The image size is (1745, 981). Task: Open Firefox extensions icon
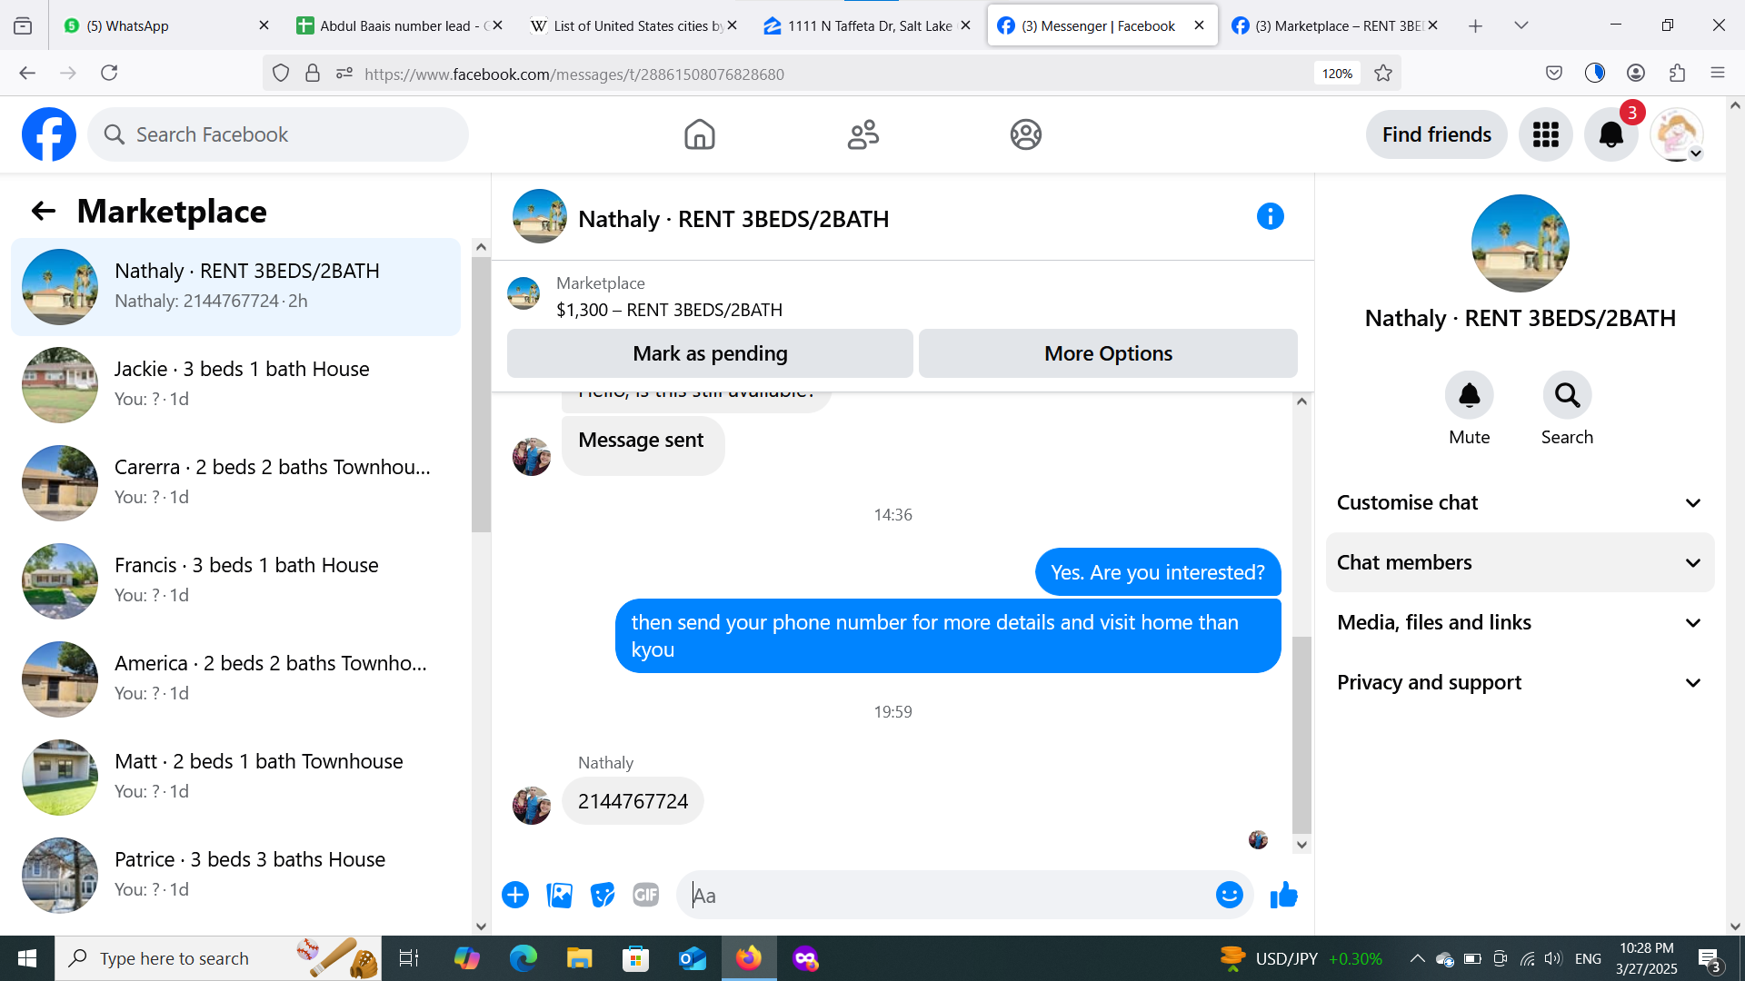click(x=1678, y=73)
